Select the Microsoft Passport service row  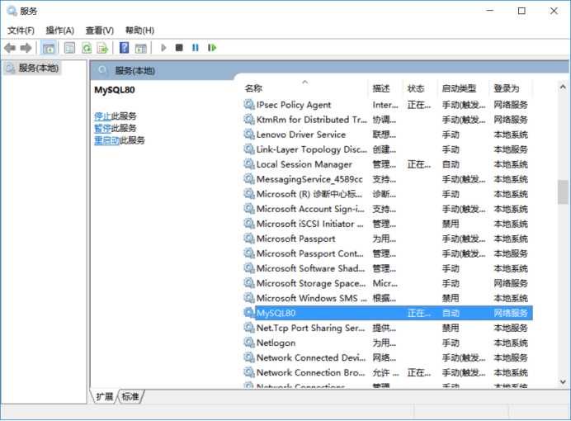coord(388,239)
